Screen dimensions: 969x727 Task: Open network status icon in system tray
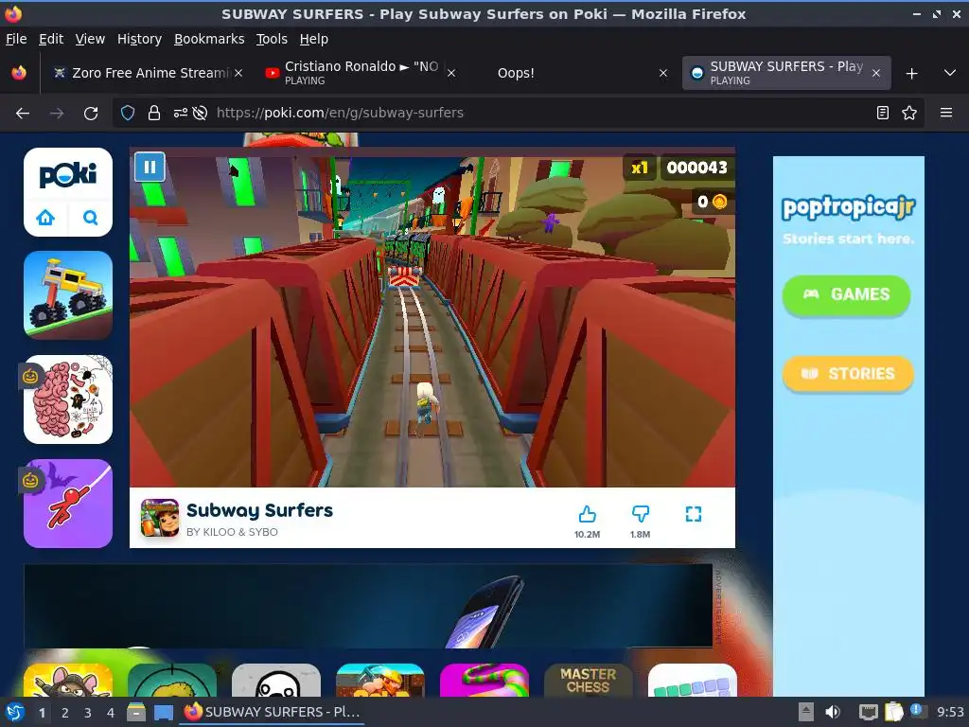click(x=868, y=713)
